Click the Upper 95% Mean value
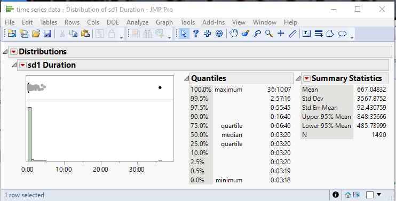The image size is (396, 201). click(x=371, y=117)
